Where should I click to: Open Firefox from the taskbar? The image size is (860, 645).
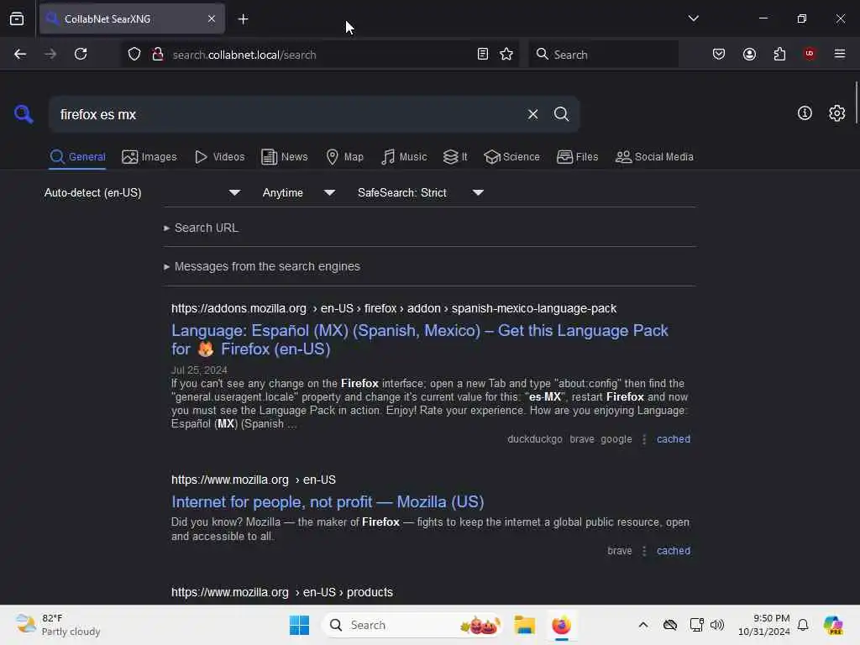(x=561, y=625)
